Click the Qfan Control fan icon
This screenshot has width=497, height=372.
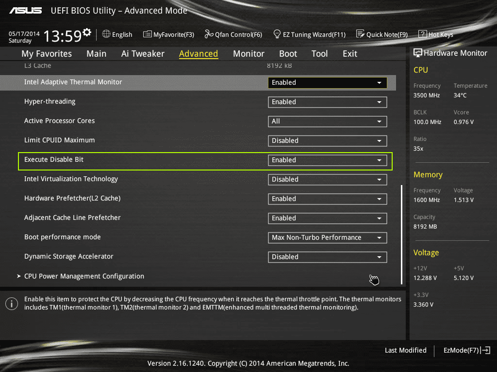(209, 34)
